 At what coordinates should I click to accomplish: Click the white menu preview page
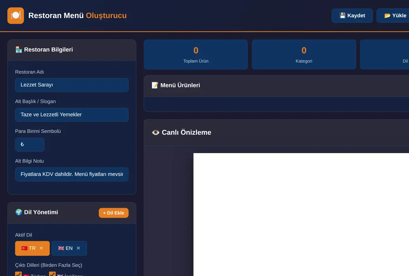(x=301, y=214)
